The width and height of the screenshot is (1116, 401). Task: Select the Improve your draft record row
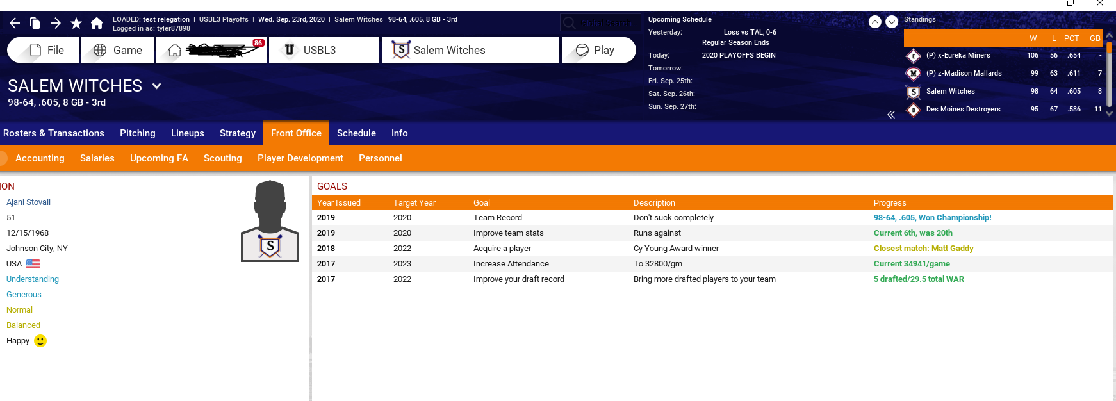pyautogui.click(x=712, y=279)
